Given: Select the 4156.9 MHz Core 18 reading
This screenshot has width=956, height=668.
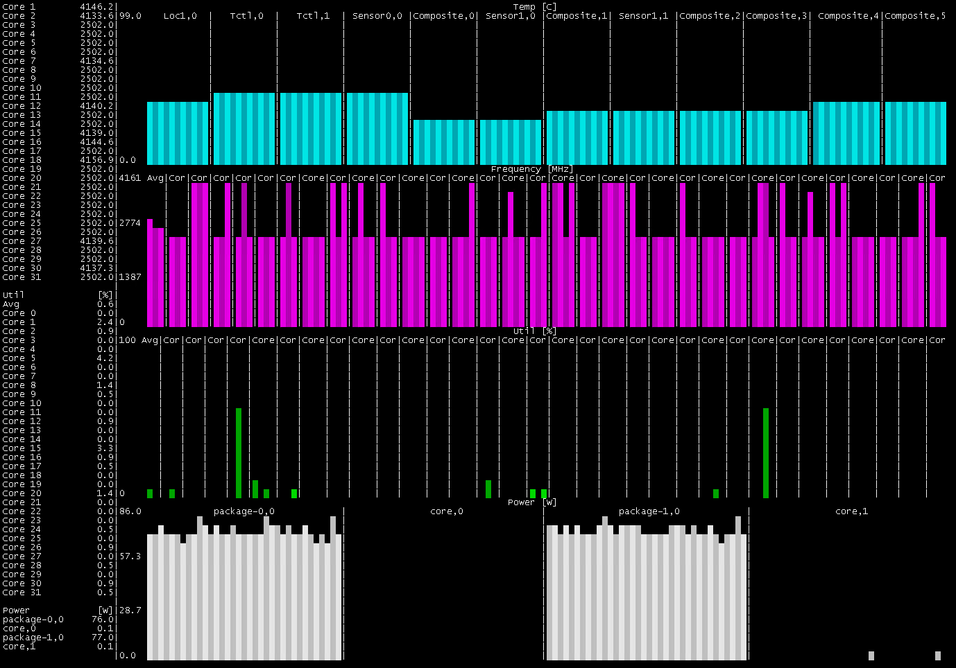Looking at the screenshot, I should (x=97, y=160).
